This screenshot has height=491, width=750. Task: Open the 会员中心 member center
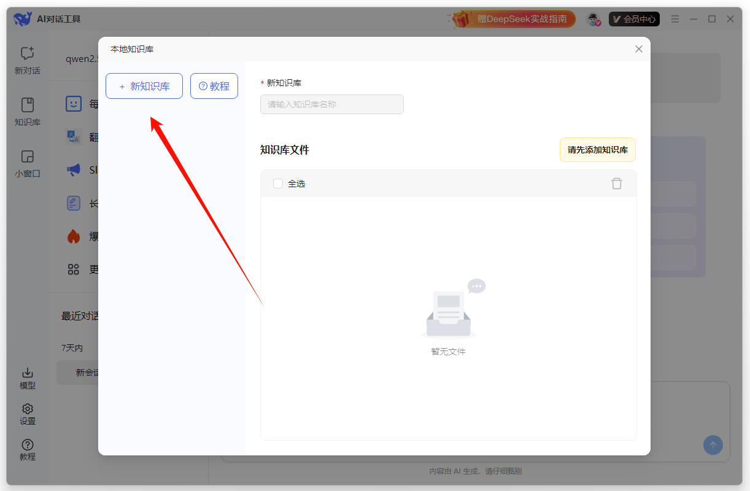[x=634, y=19]
